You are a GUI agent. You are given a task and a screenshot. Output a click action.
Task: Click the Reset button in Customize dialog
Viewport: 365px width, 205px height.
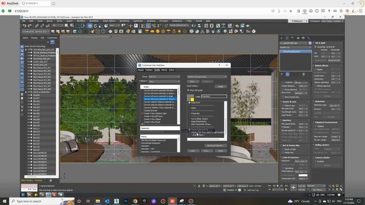[x=221, y=151]
